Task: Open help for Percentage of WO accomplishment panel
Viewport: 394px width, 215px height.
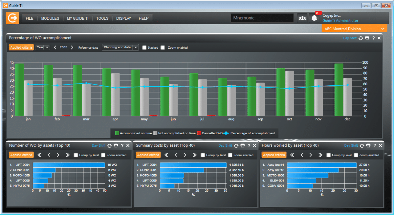Action: pyautogui.click(x=373, y=38)
